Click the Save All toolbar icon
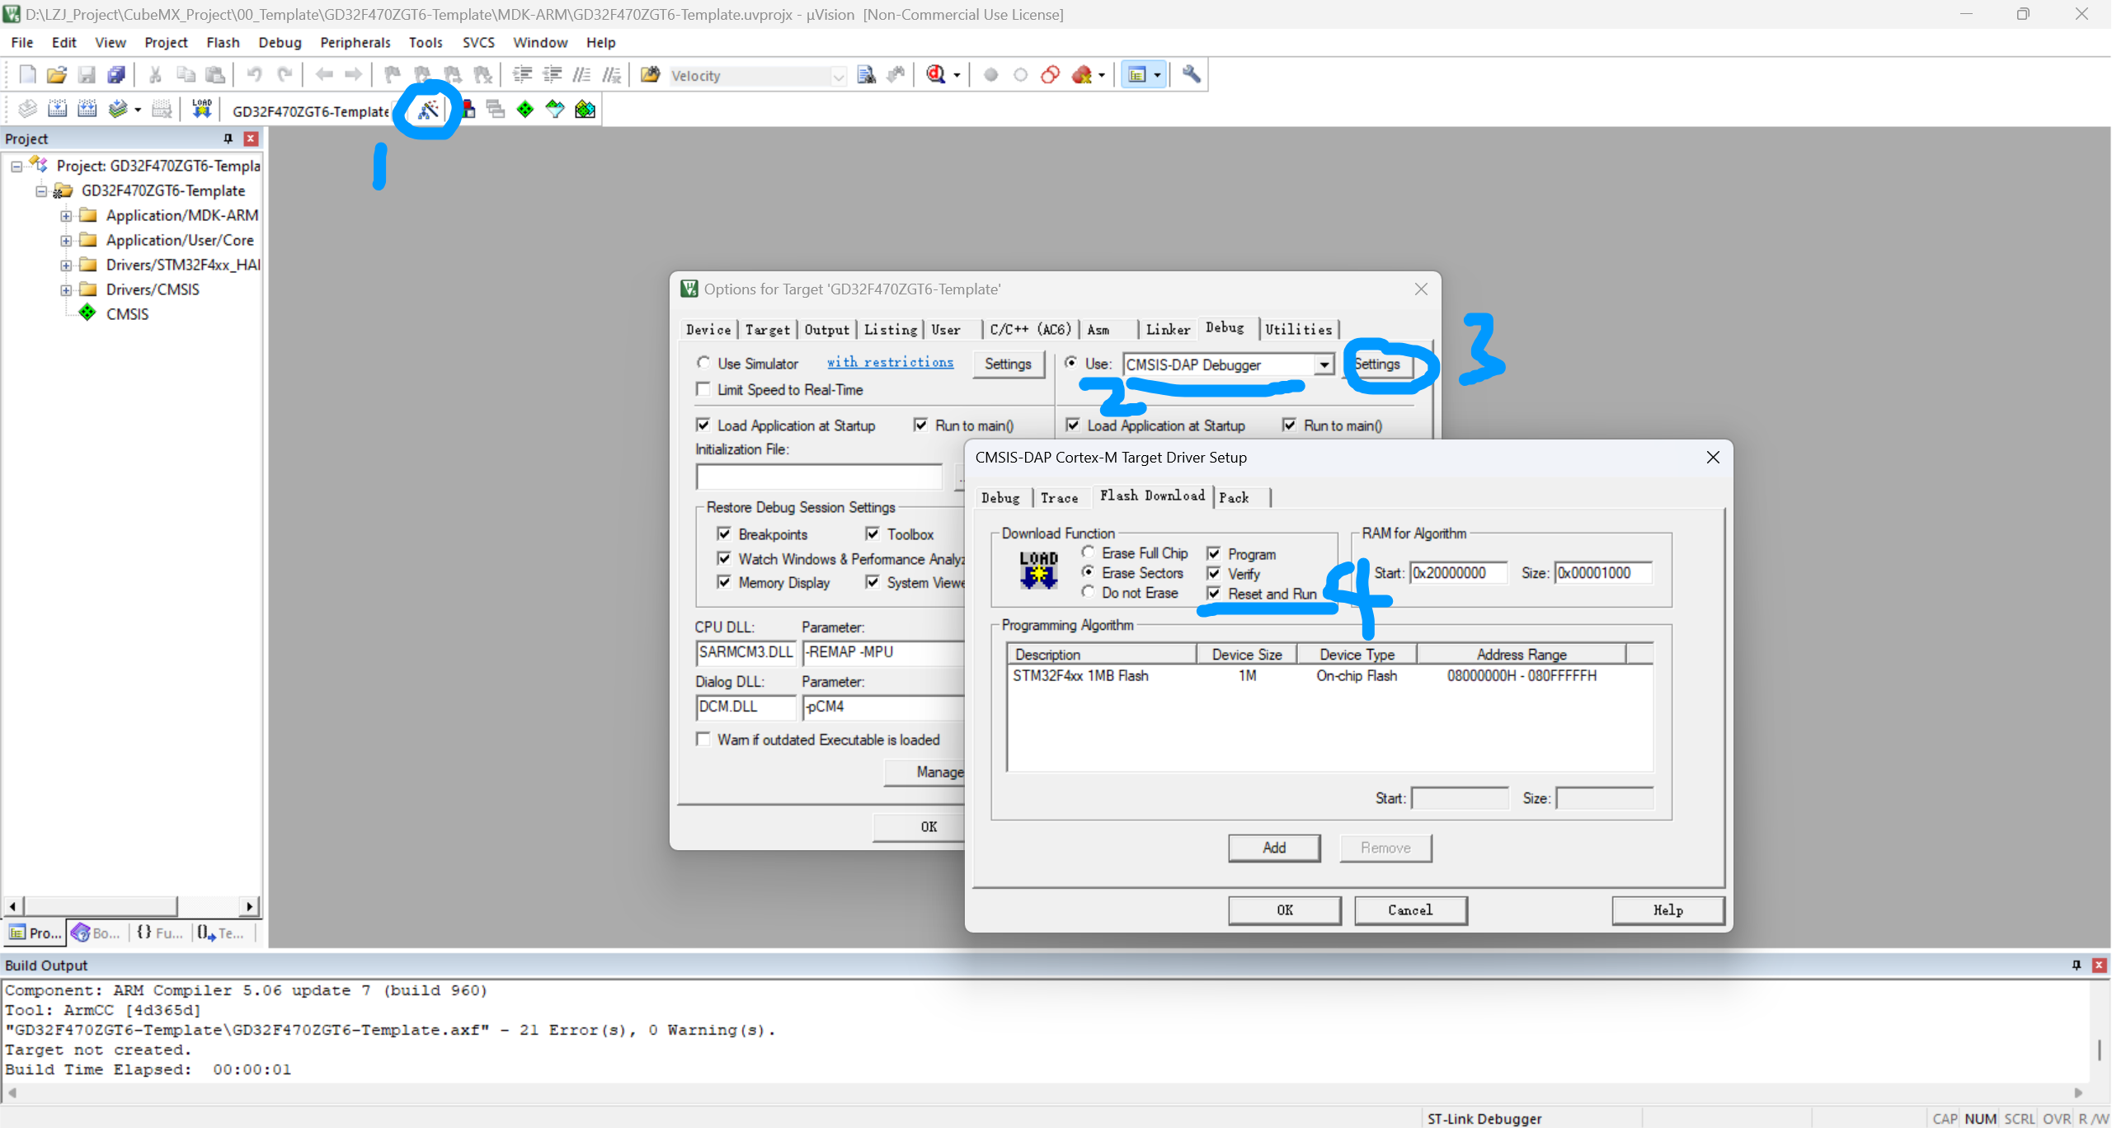 click(x=116, y=75)
